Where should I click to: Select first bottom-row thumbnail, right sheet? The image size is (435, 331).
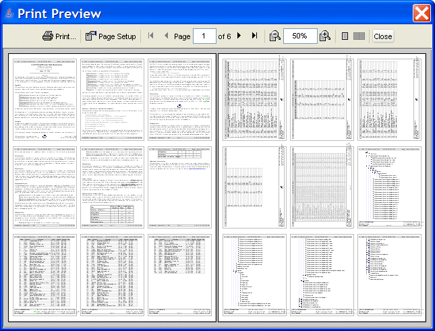coord(254,275)
